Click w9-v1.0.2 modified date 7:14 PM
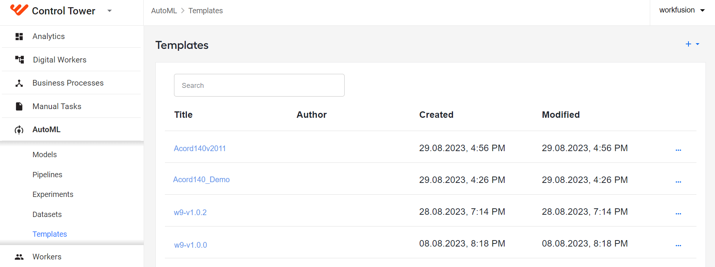715x267 pixels. pos(585,212)
